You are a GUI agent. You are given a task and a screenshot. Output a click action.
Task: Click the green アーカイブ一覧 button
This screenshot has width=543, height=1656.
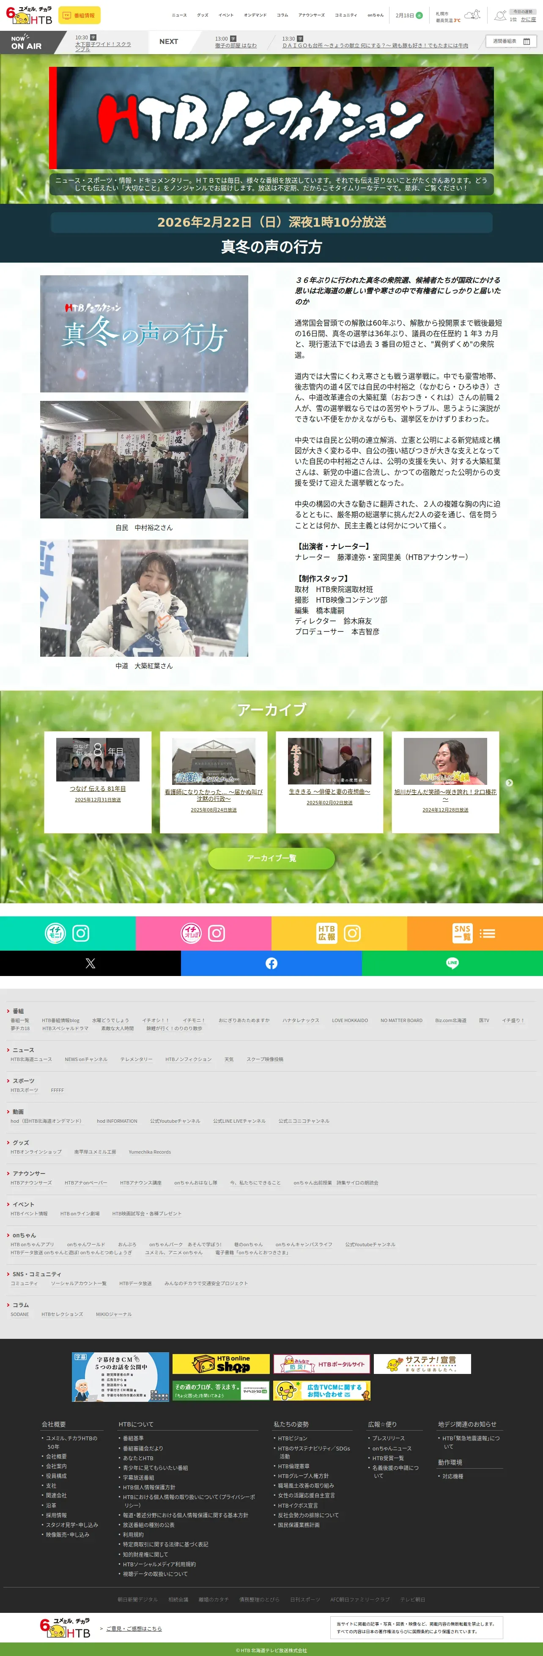click(271, 858)
